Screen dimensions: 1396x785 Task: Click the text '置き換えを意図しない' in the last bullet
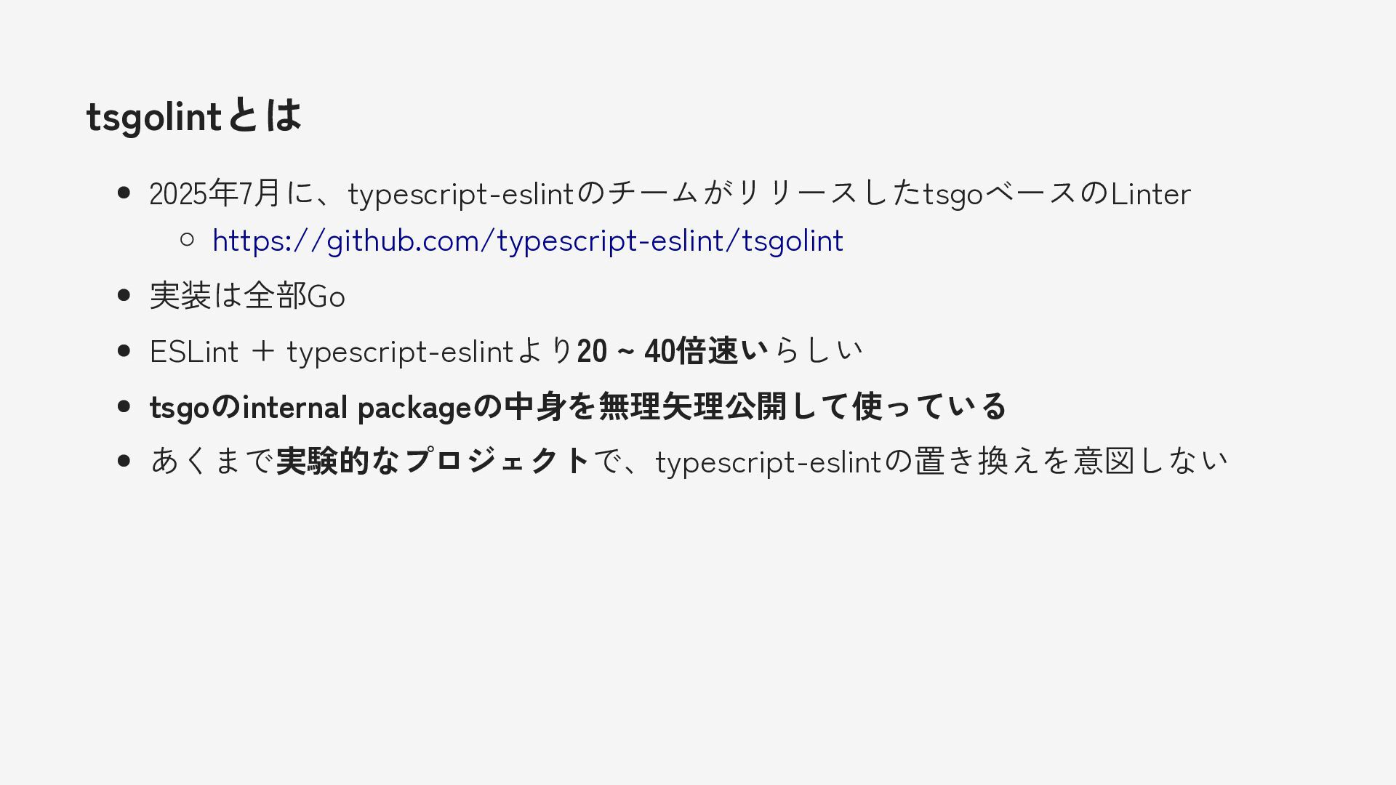(1070, 461)
